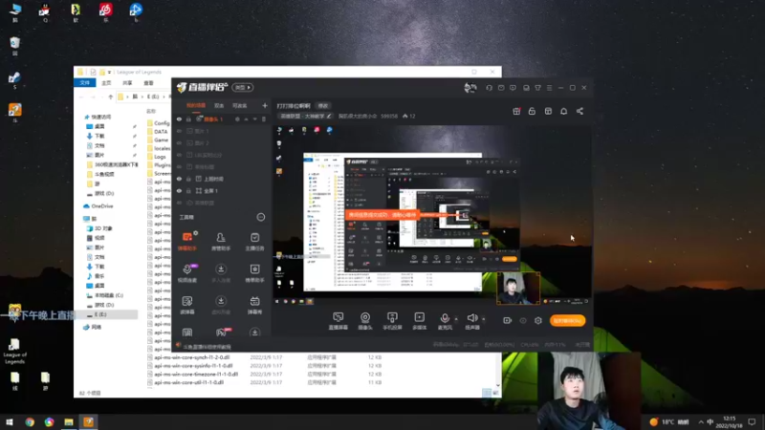This screenshot has width=765, height=430.
Task: Open the bell notification icon above the preview
Action: click(563, 111)
